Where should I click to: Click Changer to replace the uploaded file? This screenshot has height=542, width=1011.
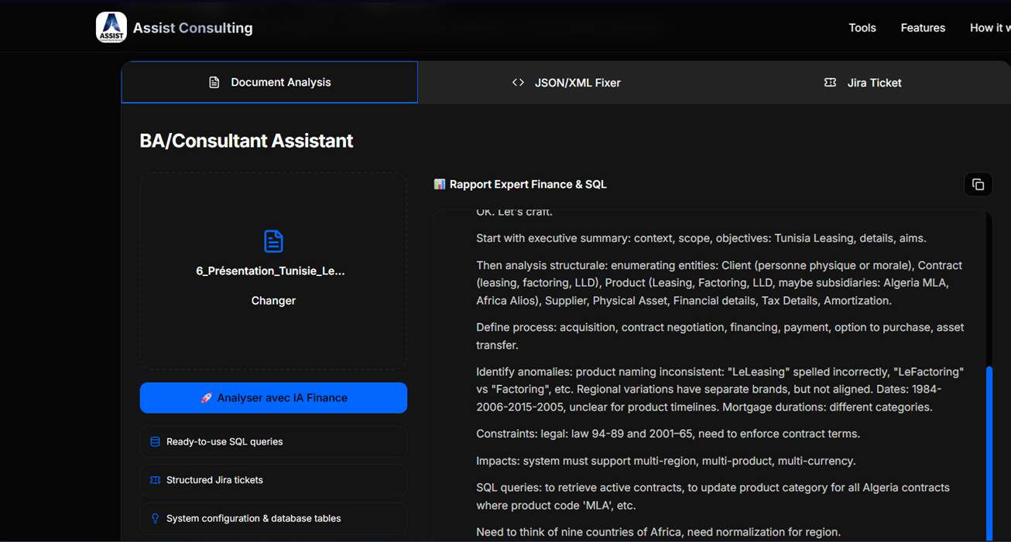pyautogui.click(x=273, y=301)
